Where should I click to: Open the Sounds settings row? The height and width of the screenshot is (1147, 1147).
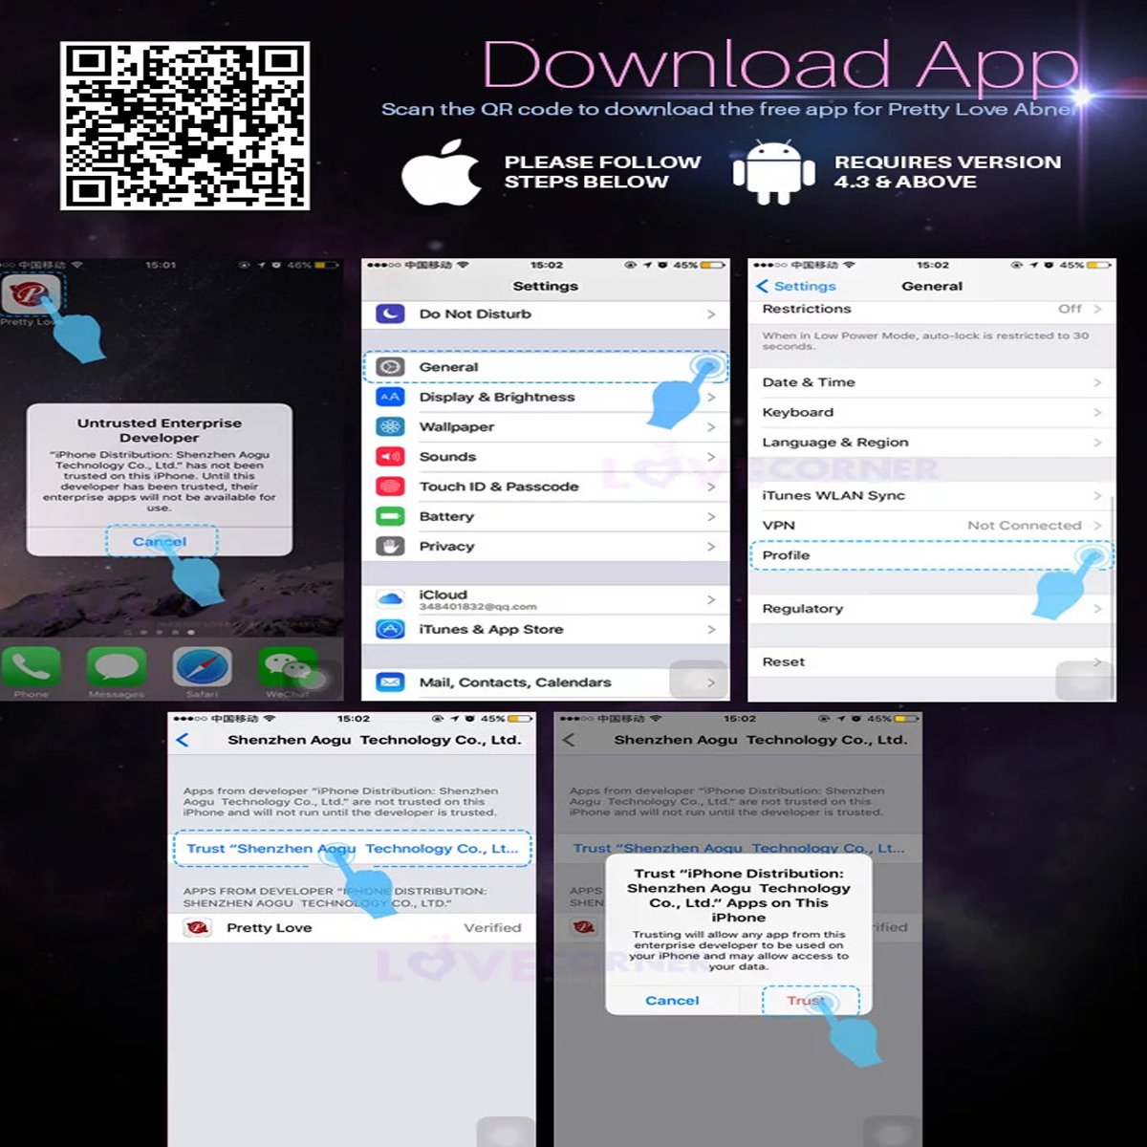[545, 457]
